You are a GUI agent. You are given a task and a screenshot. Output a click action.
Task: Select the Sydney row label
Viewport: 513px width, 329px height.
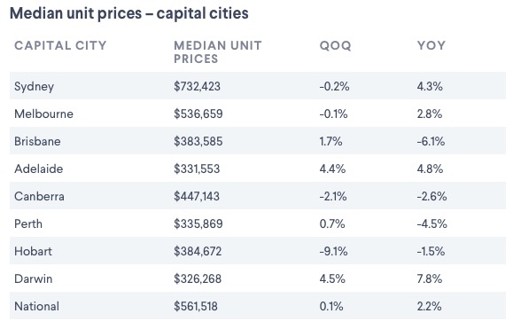[34, 87]
